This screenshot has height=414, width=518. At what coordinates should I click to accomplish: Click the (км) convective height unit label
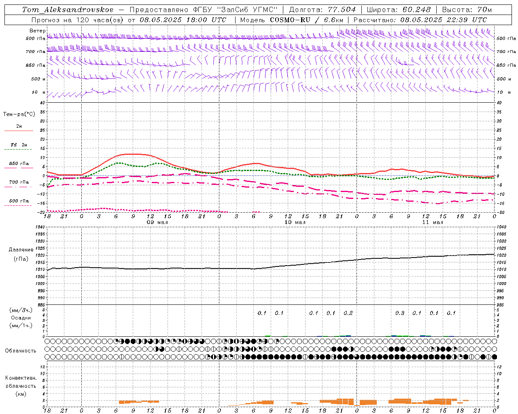(21, 394)
